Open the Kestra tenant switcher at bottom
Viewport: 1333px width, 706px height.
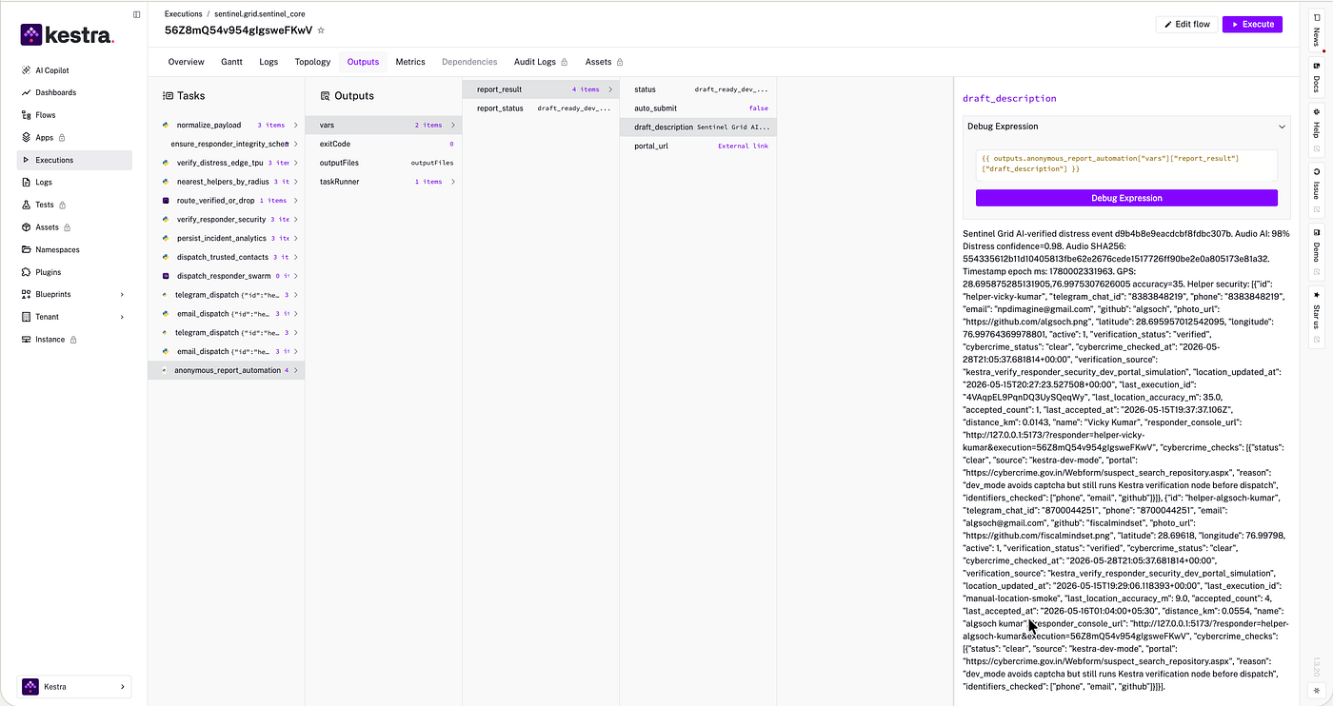[x=74, y=687]
